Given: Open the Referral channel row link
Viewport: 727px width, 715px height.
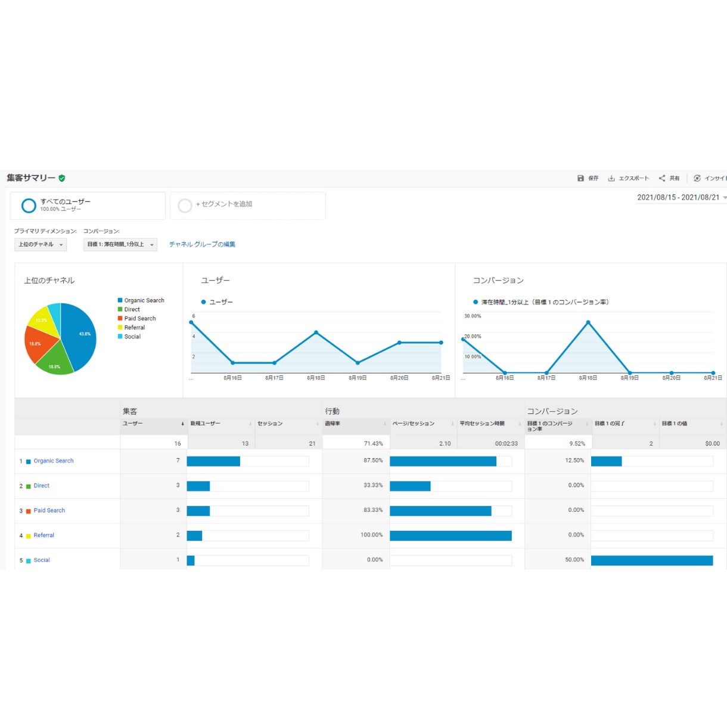Looking at the screenshot, I should coord(44,536).
